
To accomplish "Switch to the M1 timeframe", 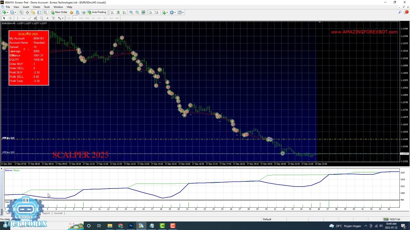I will coord(69,18).
